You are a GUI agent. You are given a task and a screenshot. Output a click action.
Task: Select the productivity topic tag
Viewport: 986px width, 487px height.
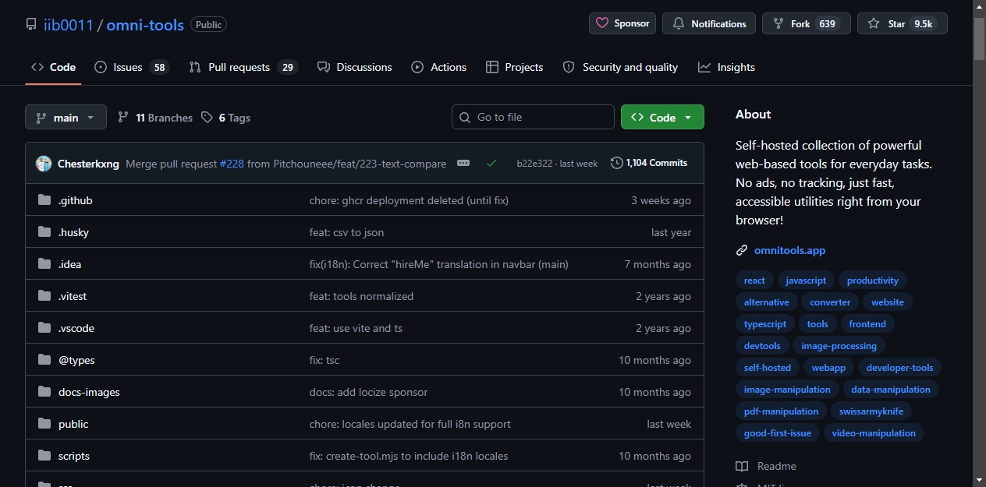(x=873, y=281)
